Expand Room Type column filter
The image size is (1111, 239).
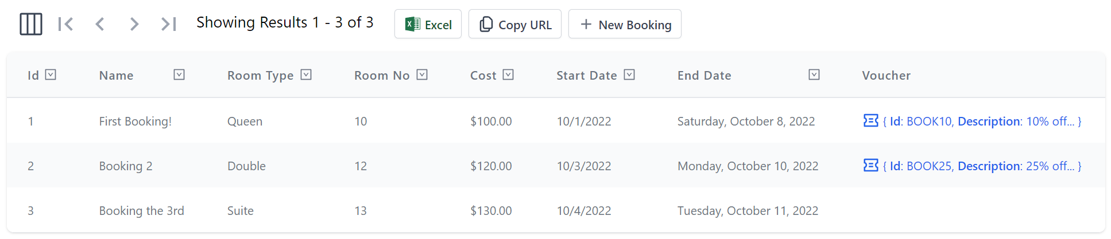coord(306,75)
